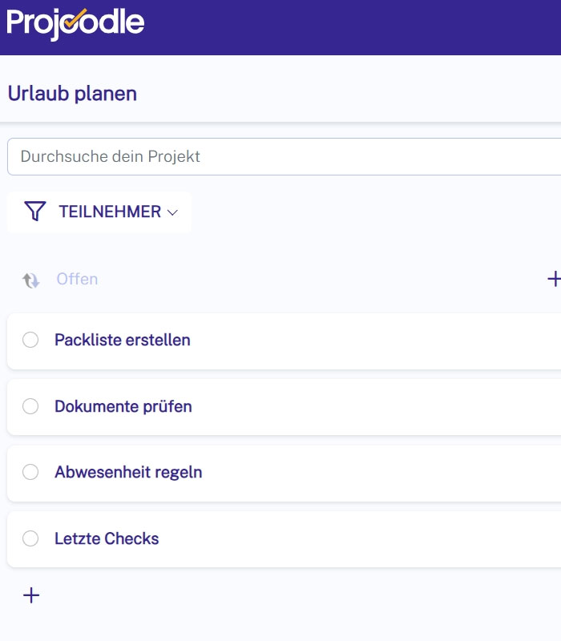Collapse the Offen section
Viewport: 561px width, 641px height.
coord(76,279)
